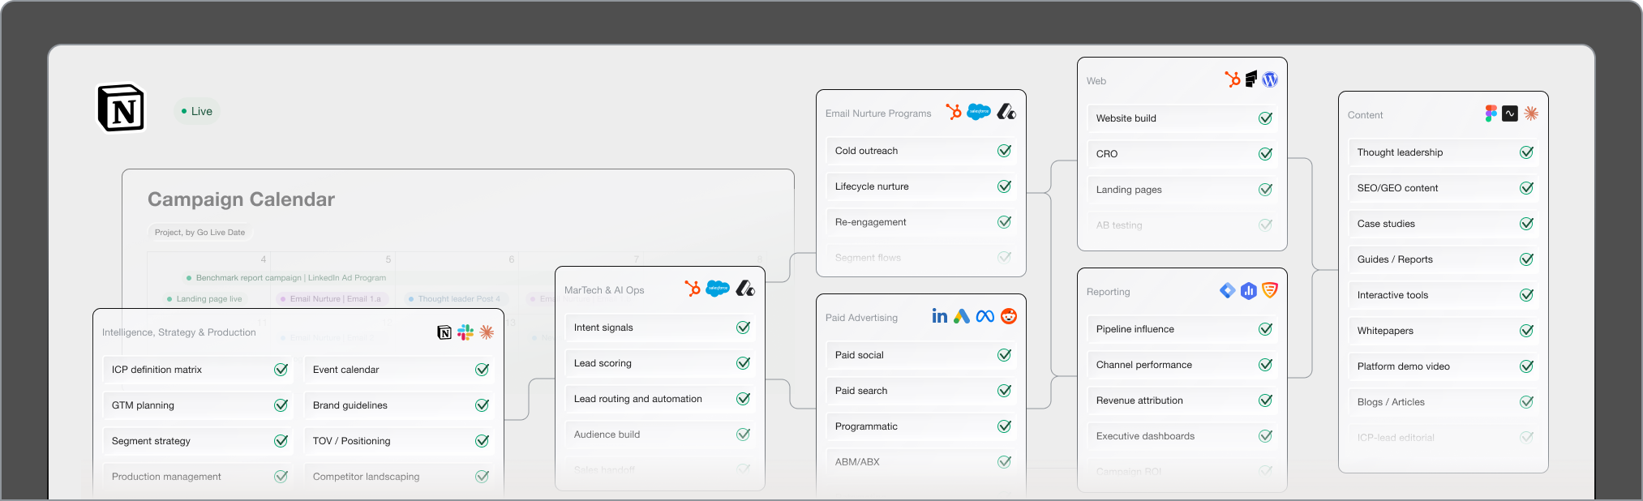Toggle the Pipeline influence checkmark

pos(1265,329)
